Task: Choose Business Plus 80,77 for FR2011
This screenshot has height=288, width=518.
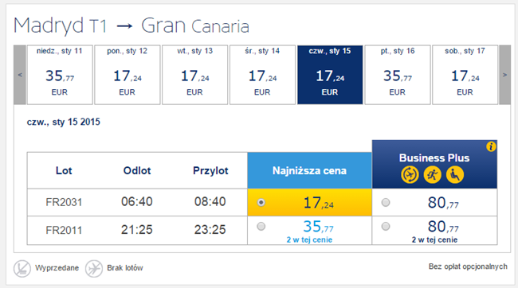Action: [x=386, y=226]
